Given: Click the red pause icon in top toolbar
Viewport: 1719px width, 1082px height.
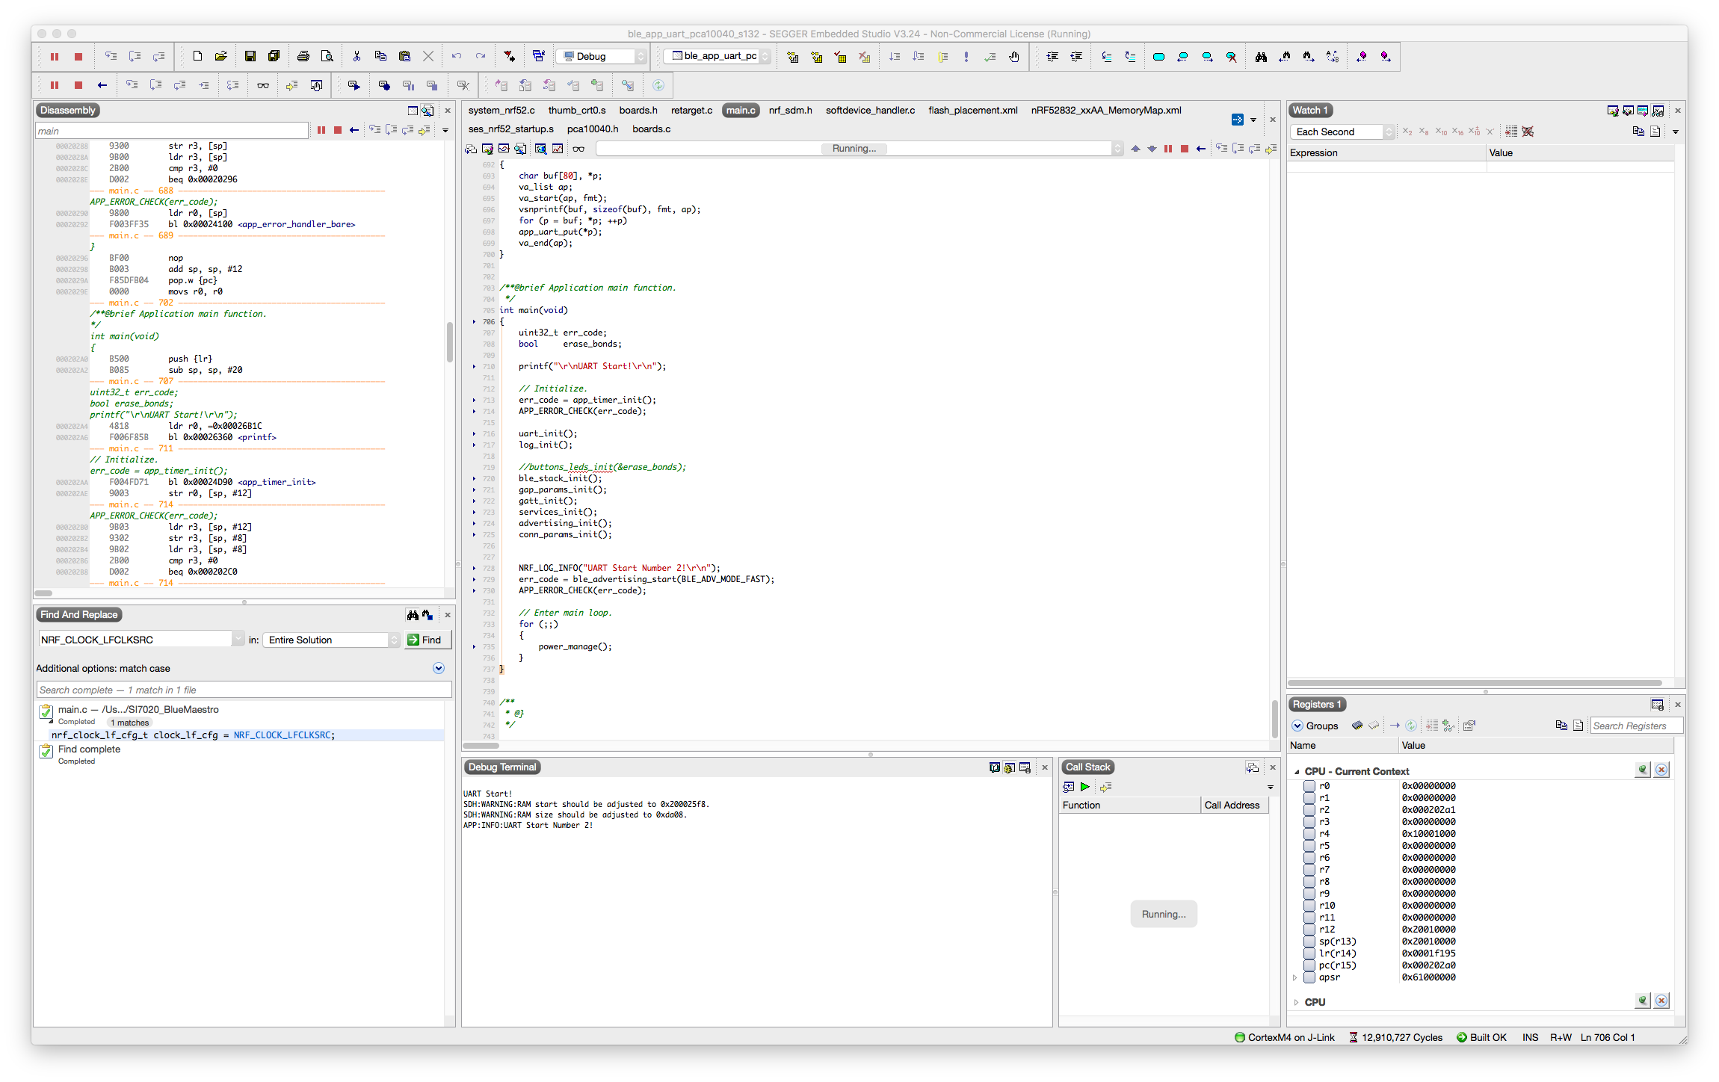Looking at the screenshot, I should [x=55, y=57].
